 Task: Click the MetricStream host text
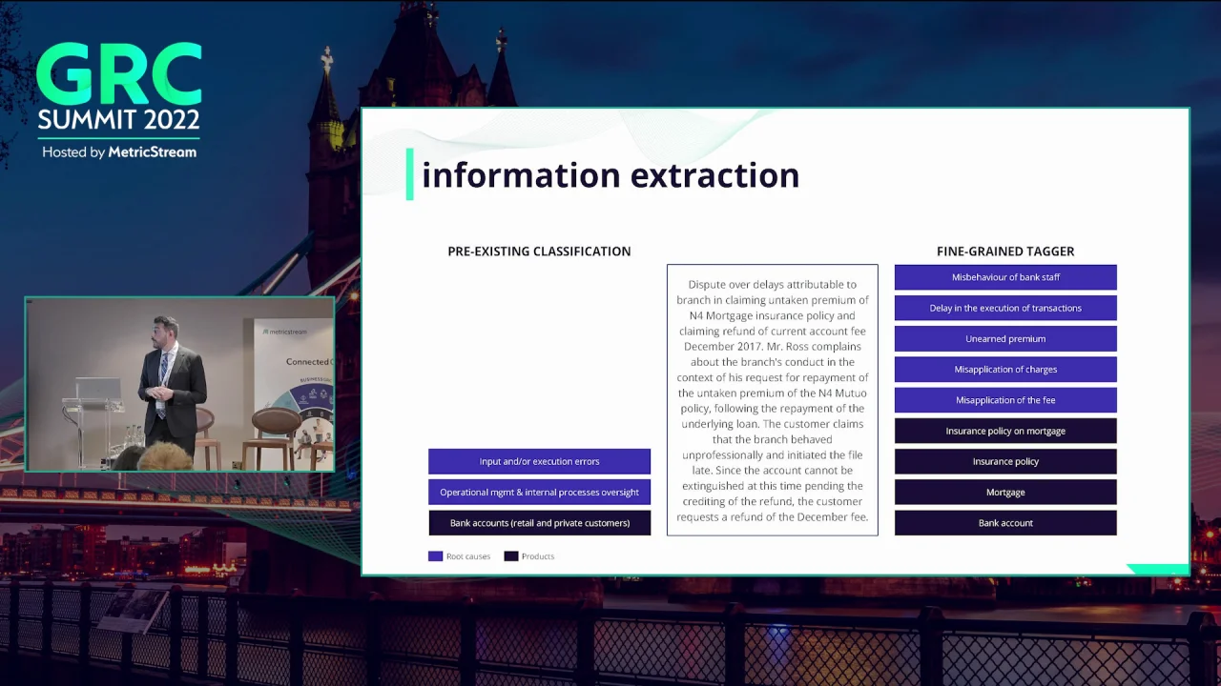point(119,152)
